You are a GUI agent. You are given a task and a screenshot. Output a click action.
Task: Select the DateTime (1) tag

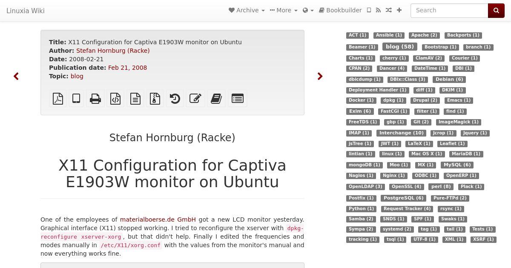coord(430,68)
